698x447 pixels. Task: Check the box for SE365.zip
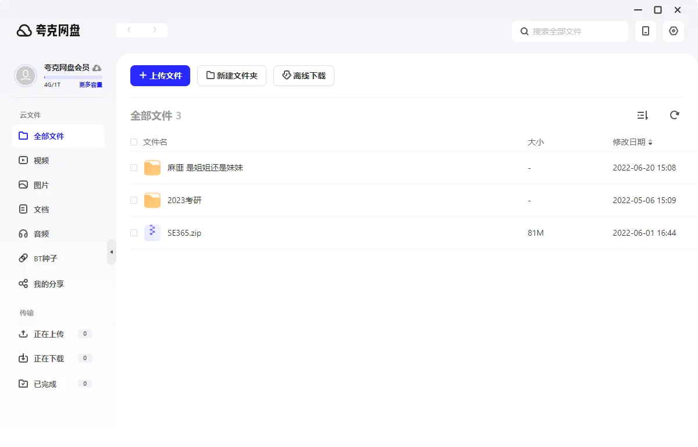coord(134,233)
